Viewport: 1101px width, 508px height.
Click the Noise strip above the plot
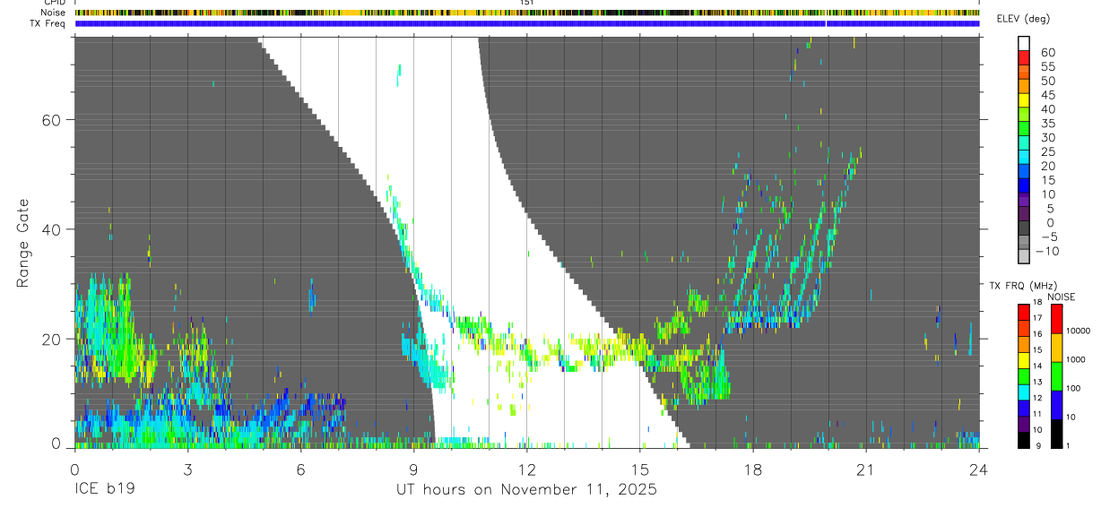click(x=527, y=13)
